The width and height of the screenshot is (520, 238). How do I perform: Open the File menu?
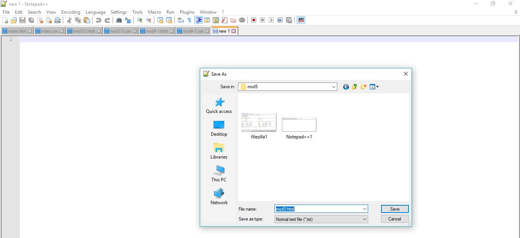point(6,12)
